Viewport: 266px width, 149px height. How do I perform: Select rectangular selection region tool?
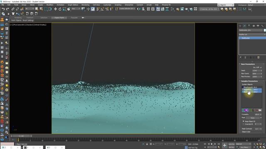click(46, 9)
